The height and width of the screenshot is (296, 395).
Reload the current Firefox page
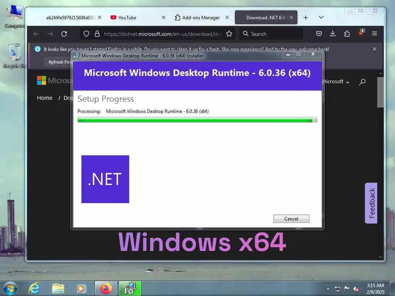click(x=64, y=34)
